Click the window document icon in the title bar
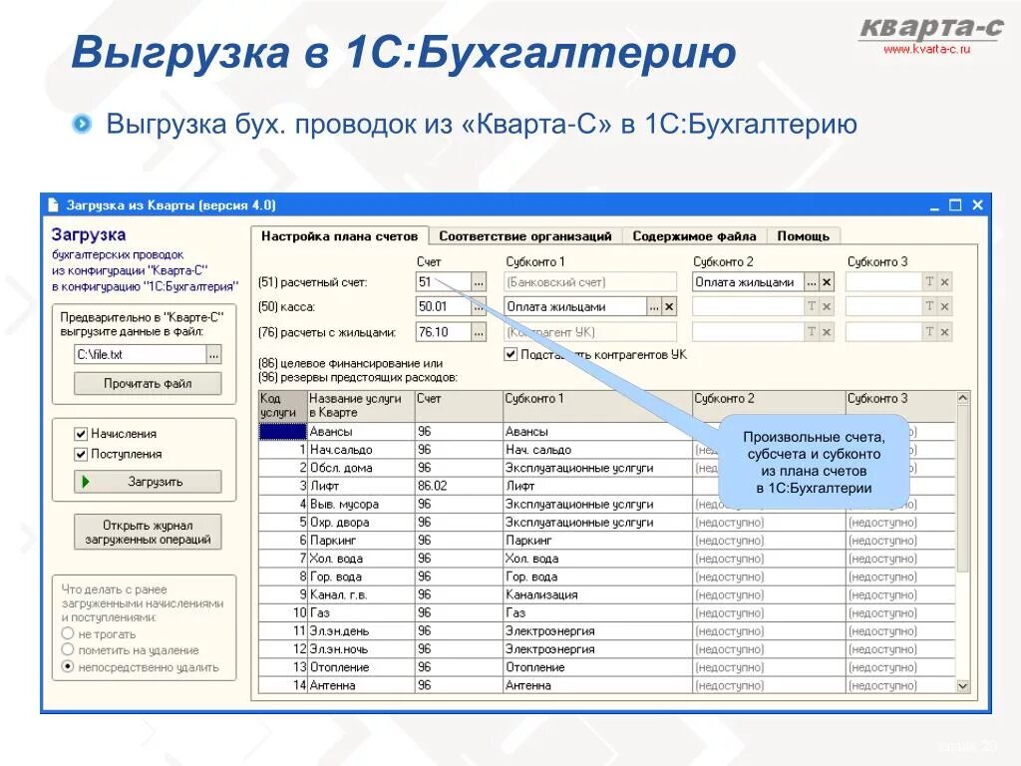 point(54,205)
